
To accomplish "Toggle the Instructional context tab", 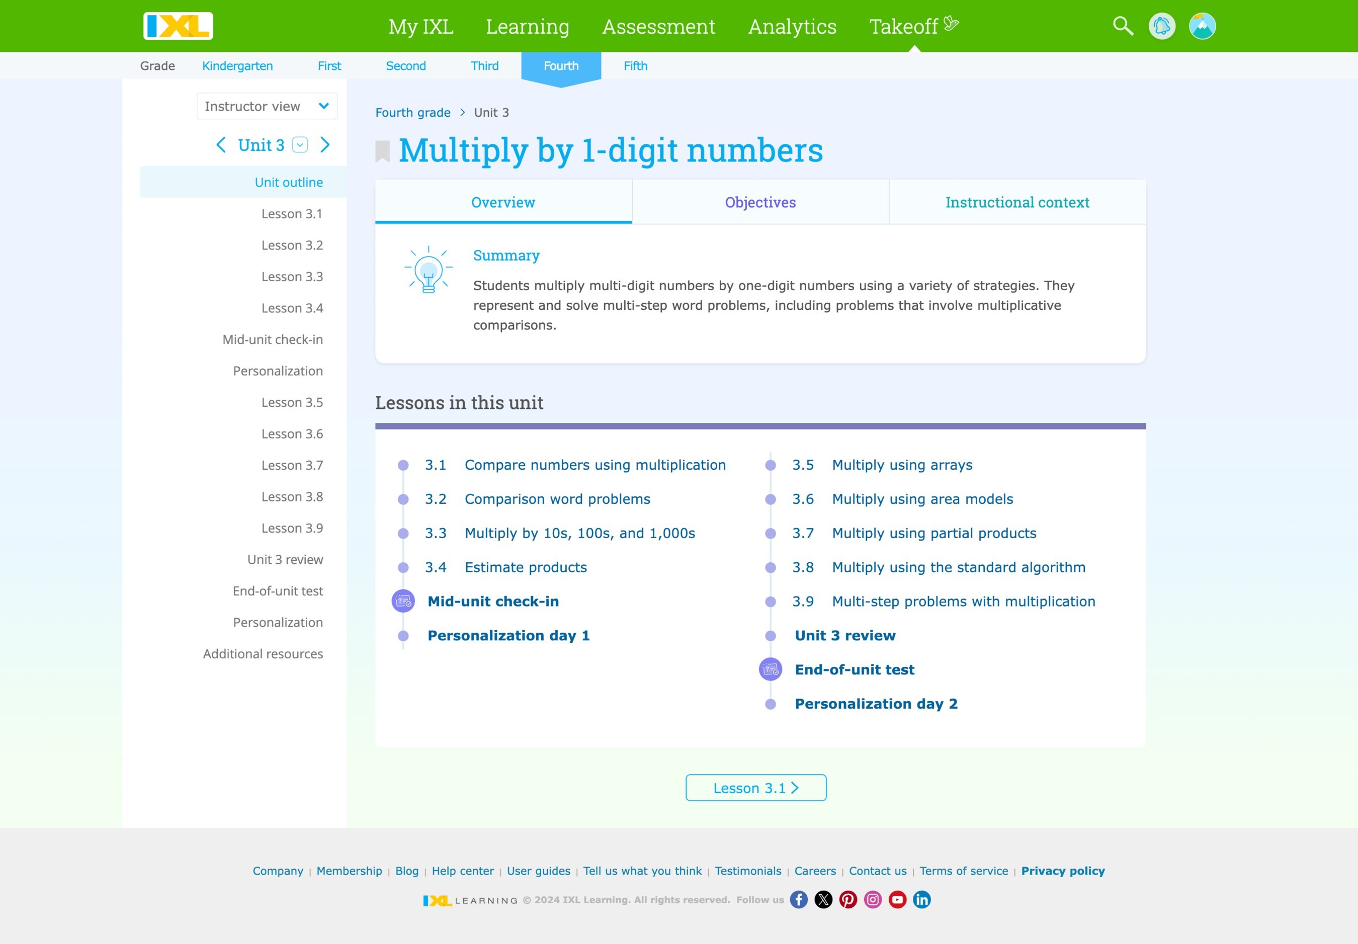I will (x=1016, y=202).
